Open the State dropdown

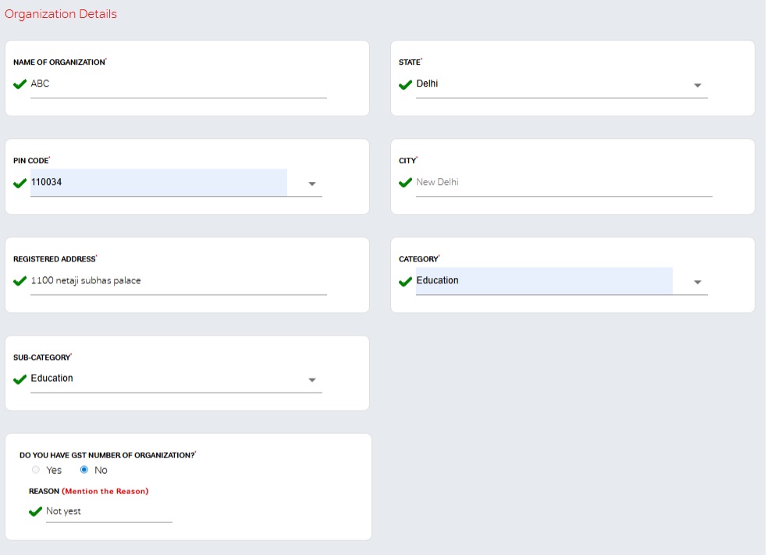tap(697, 85)
